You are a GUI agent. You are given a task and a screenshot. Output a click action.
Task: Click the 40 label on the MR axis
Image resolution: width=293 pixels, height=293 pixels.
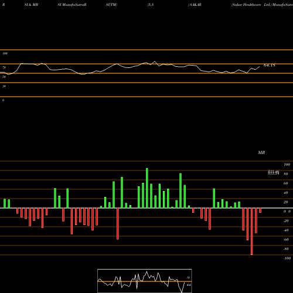(x=286, y=193)
